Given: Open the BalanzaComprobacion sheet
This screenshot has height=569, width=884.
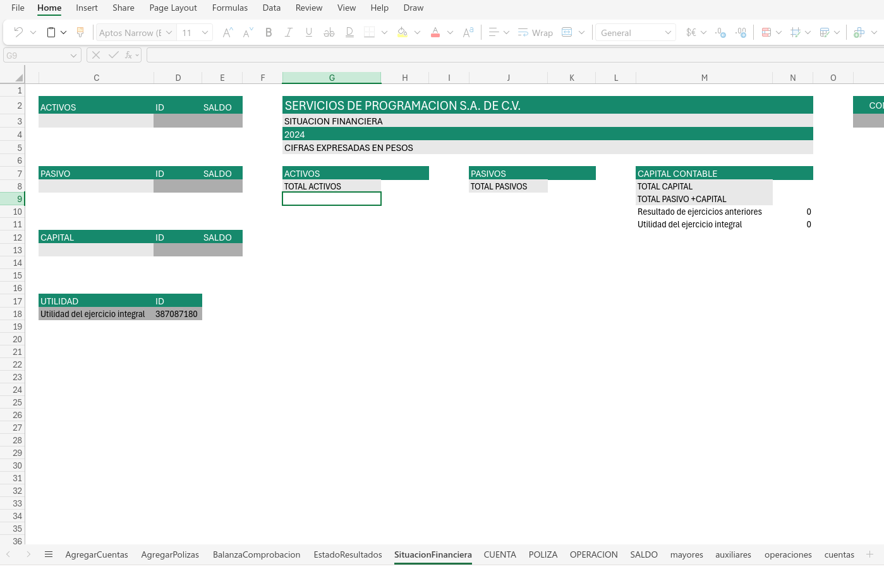Looking at the screenshot, I should 257,554.
